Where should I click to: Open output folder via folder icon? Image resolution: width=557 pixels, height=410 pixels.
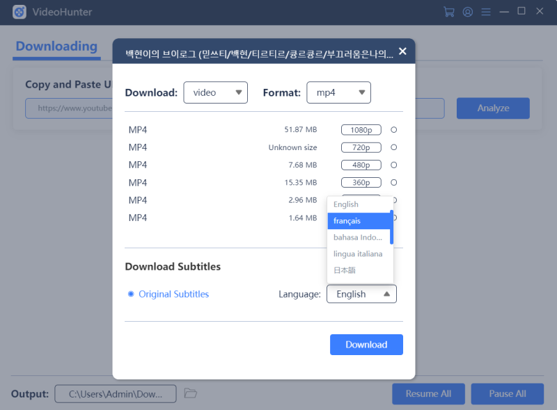[x=190, y=393]
